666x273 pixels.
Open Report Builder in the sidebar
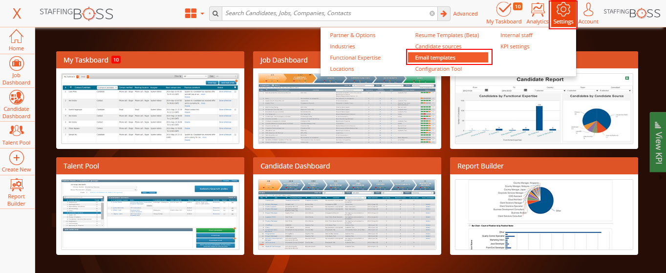pyautogui.click(x=16, y=192)
